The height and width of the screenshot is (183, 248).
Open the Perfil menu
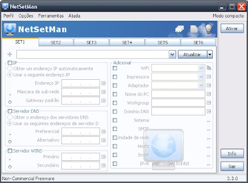pyautogui.click(x=9, y=16)
